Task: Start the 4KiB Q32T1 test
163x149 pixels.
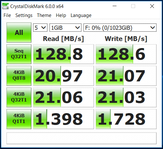Action: (19, 97)
